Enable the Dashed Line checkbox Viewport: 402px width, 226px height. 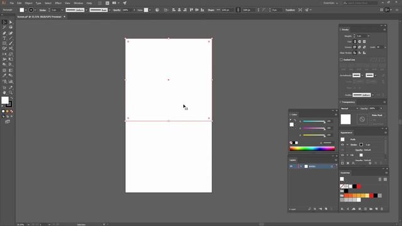341,60
